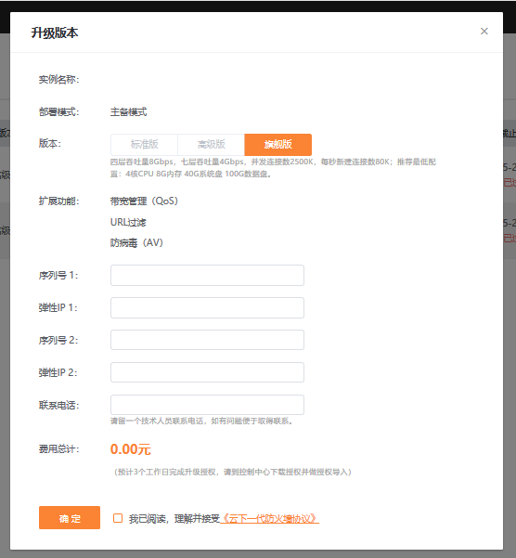
Task: Click the 防病毒 (AV) extension item
Action: coord(136,242)
